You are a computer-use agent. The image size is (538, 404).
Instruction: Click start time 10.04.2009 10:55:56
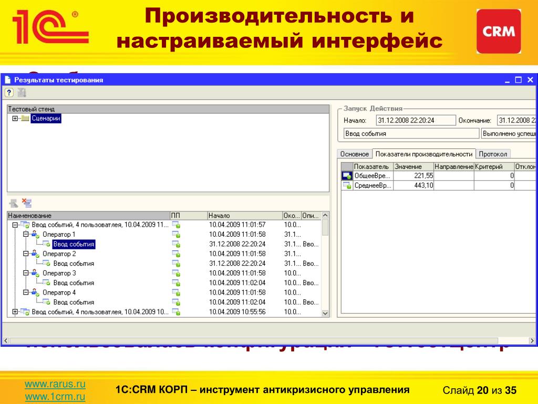point(237,312)
